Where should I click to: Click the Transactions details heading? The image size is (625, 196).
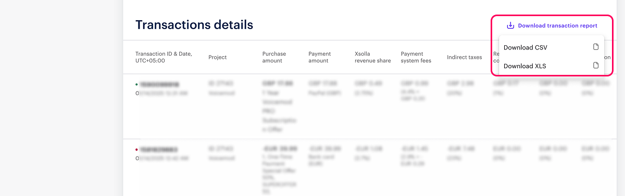coord(194,24)
